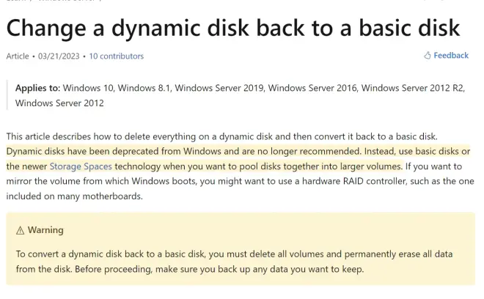
Task: Click the text included on many motherboards
Action: point(74,196)
